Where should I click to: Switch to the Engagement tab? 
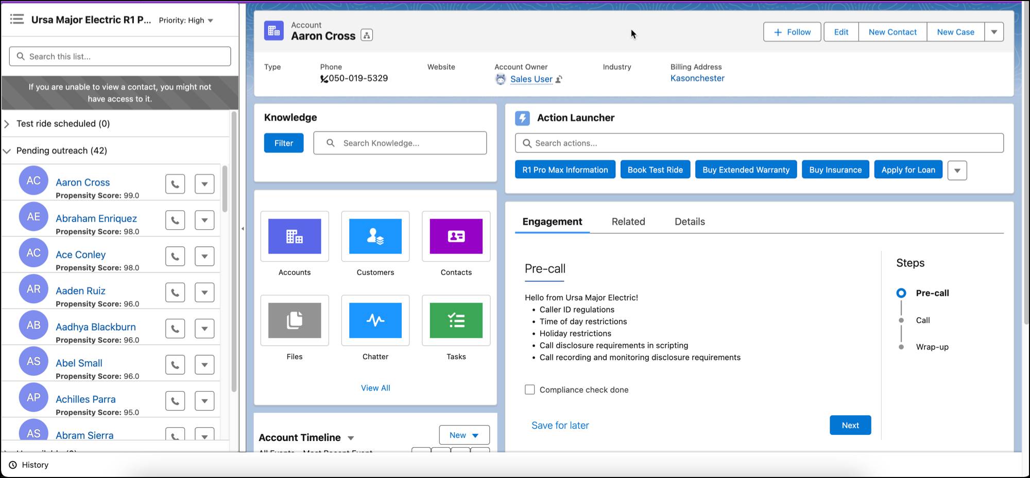[x=552, y=222]
